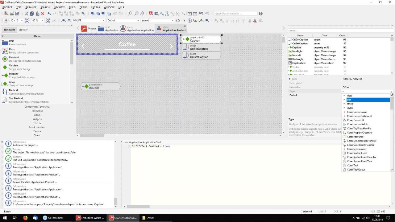
Task: Click the Open project folder icon
Action: pos(12,14)
